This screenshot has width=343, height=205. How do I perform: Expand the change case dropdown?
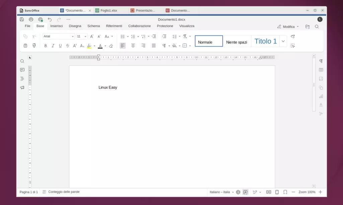click(112, 36)
